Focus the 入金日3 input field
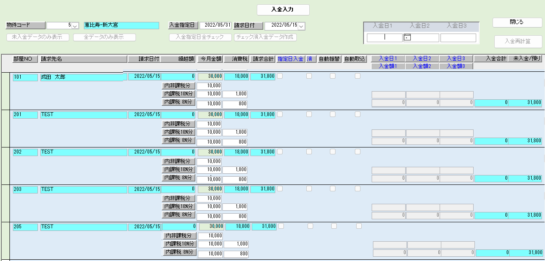 click(458, 38)
